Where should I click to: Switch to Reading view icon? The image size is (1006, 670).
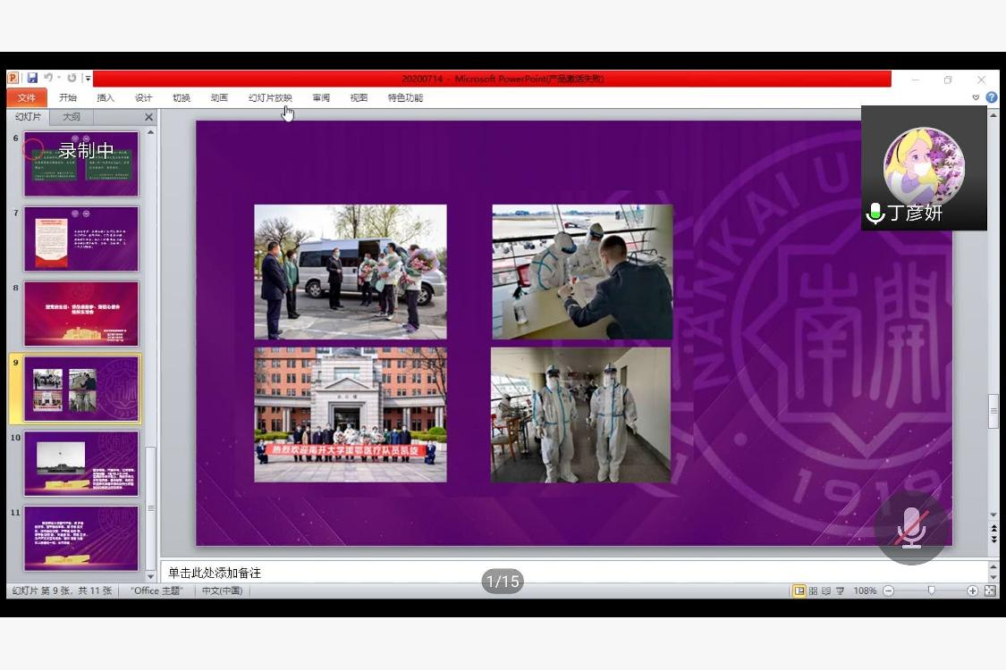pyautogui.click(x=825, y=591)
